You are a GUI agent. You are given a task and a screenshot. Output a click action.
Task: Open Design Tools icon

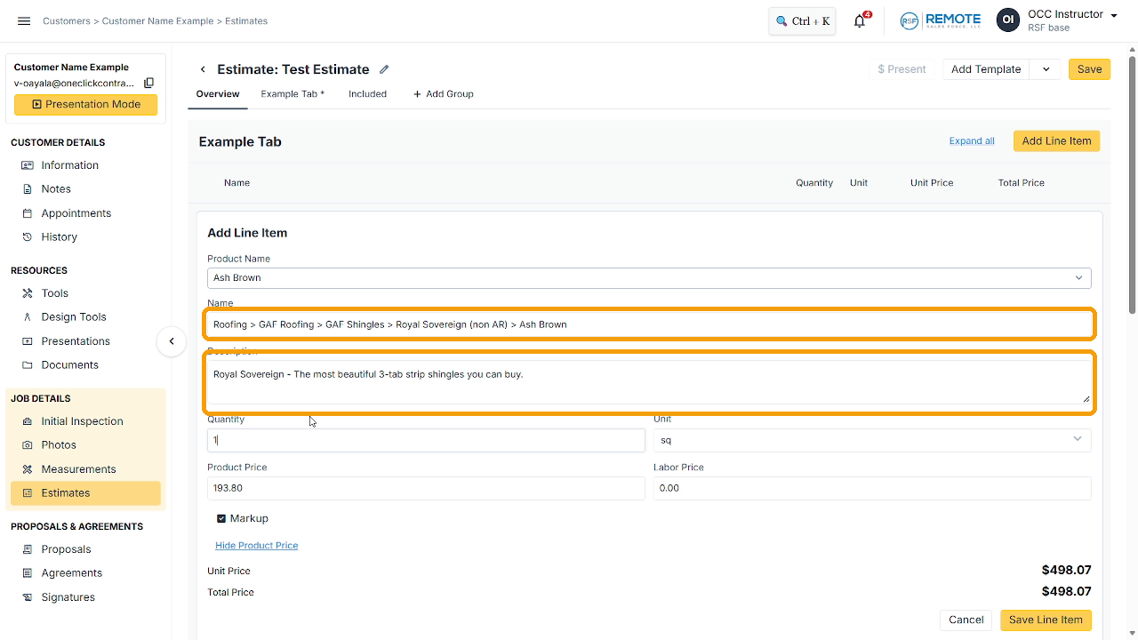tap(27, 317)
